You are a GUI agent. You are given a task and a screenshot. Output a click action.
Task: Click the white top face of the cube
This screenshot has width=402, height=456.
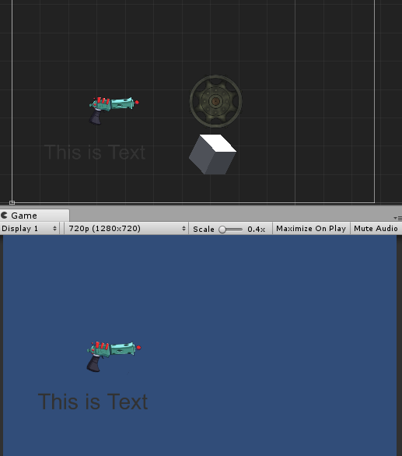218,142
